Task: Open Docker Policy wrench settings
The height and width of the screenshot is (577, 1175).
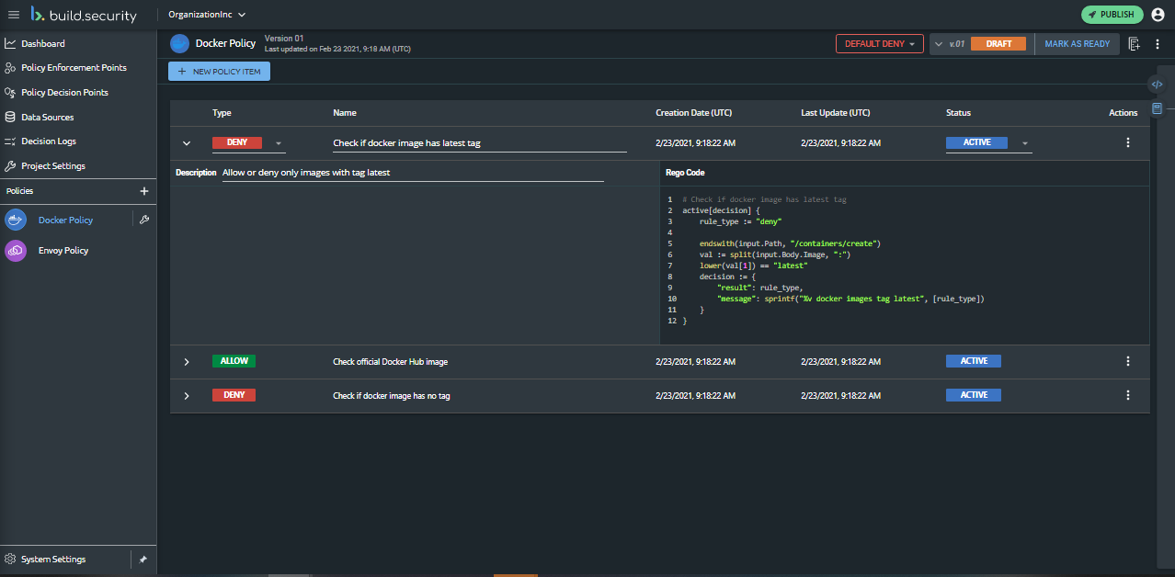Action: point(143,221)
